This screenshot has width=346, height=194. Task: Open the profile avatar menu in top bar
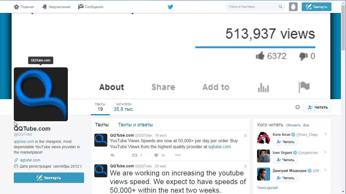[293, 7]
